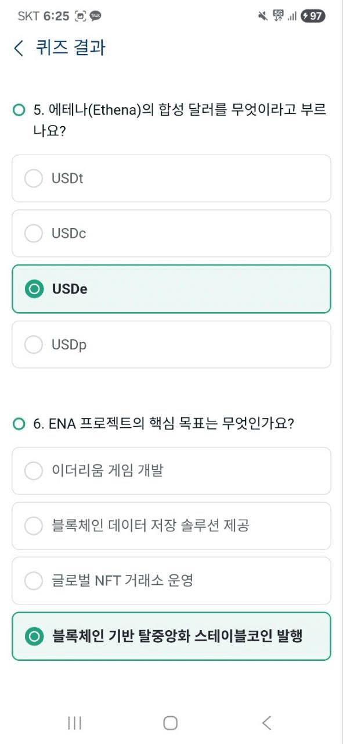Viewport: 343px width, 744px height.
Task: Select 글로벌 NFT 거래소 운영 option
Action: click(171, 581)
